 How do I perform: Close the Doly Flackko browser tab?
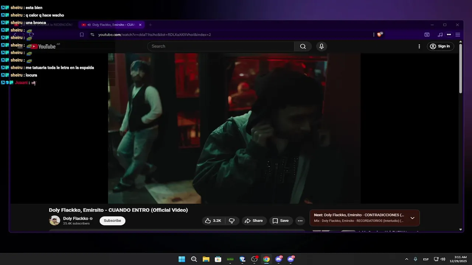(x=140, y=25)
